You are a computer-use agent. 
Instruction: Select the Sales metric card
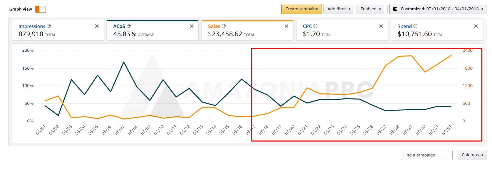pos(247,30)
